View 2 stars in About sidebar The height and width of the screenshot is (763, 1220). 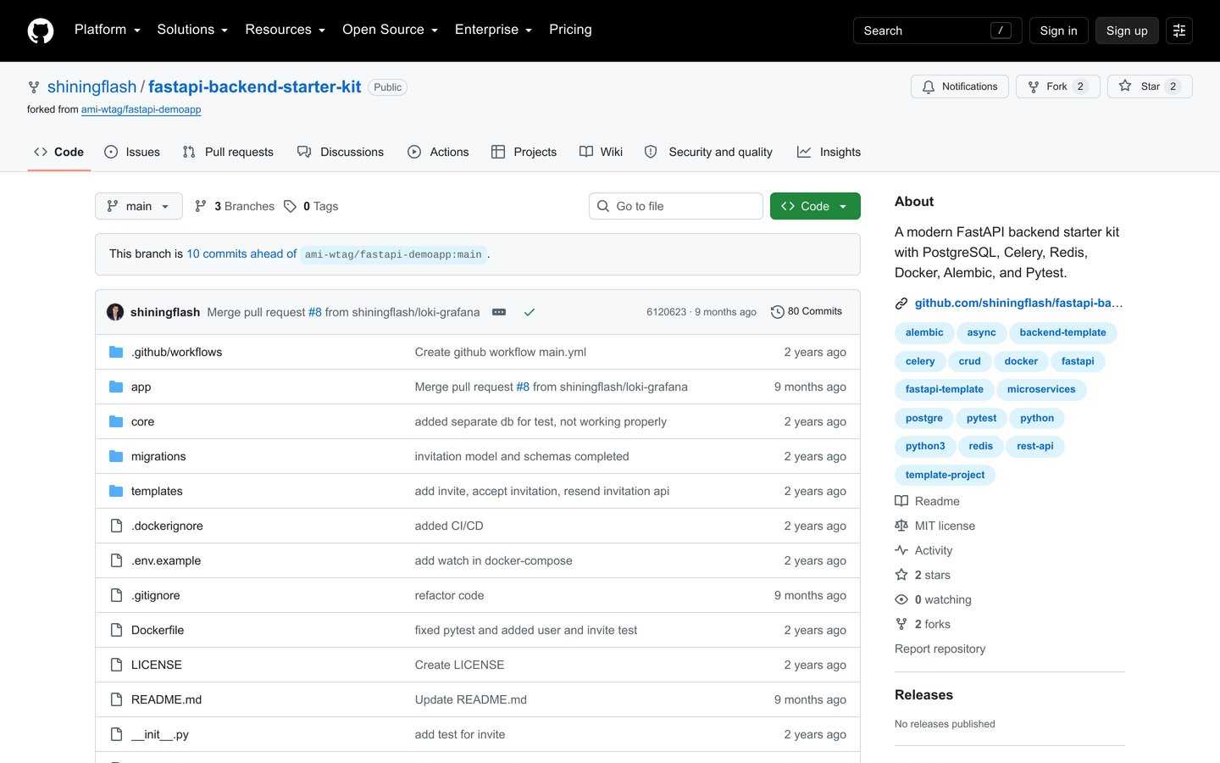[x=923, y=575]
